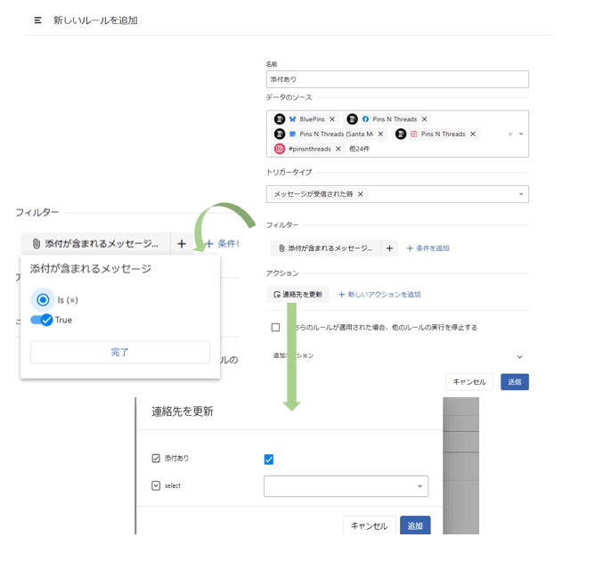Open the hamburger menu icon
595x570 pixels.
37,20
